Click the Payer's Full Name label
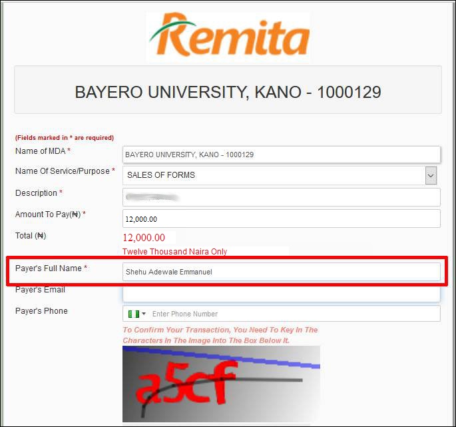This screenshot has width=456, height=427. tap(51, 268)
